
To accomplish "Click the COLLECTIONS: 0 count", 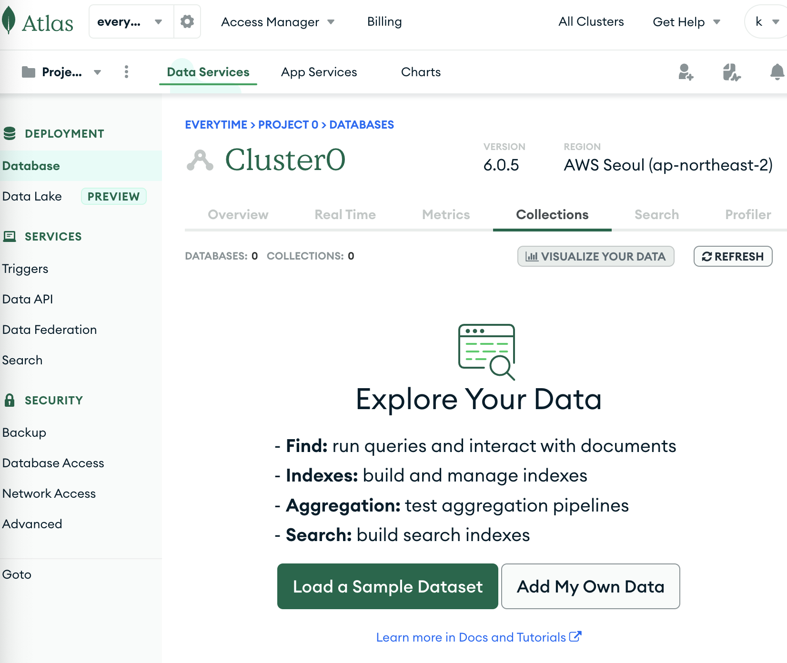I will [311, 256].
